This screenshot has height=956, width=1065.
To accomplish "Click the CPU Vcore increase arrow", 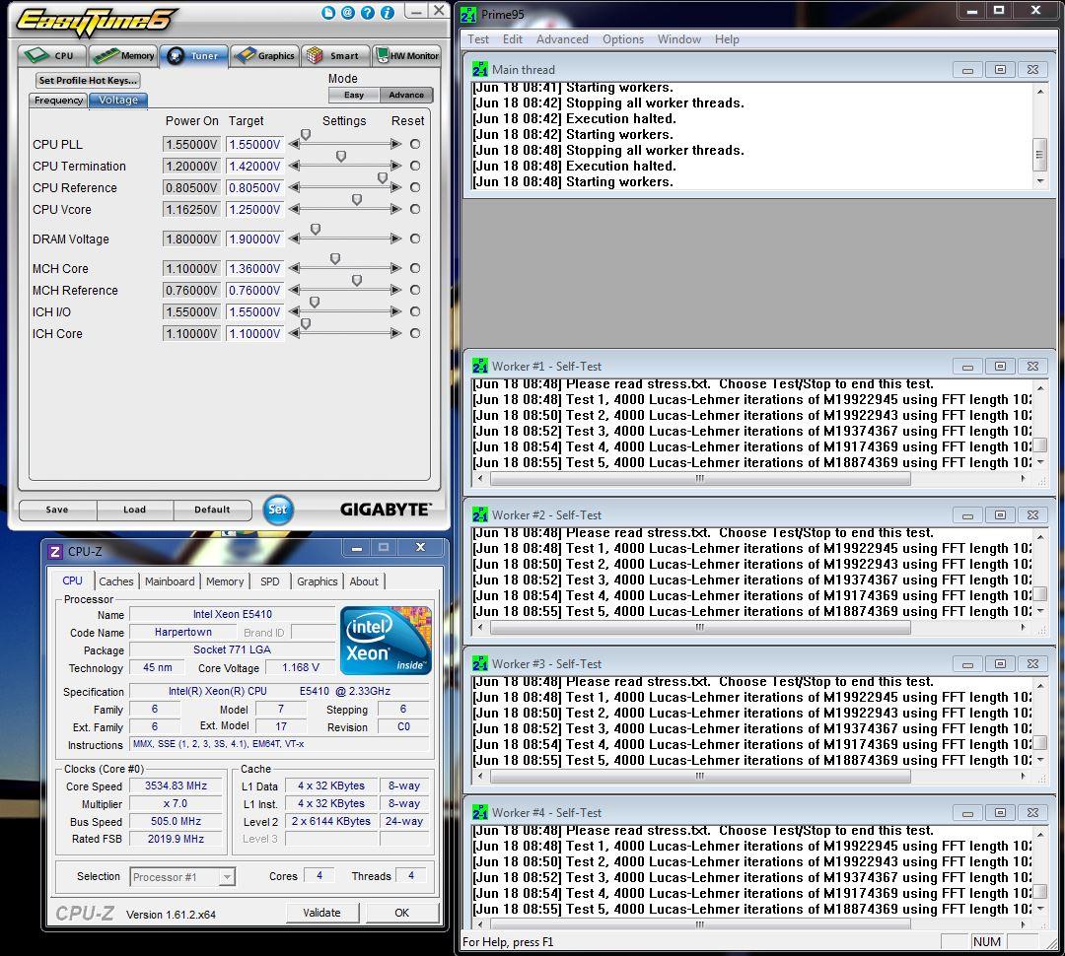I will pyautogui.click(x=396, y=209).
